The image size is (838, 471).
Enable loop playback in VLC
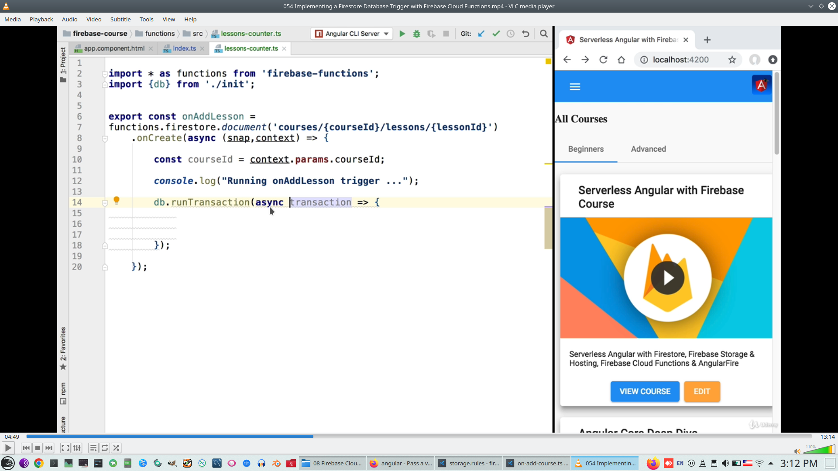(x=105, y=448)
